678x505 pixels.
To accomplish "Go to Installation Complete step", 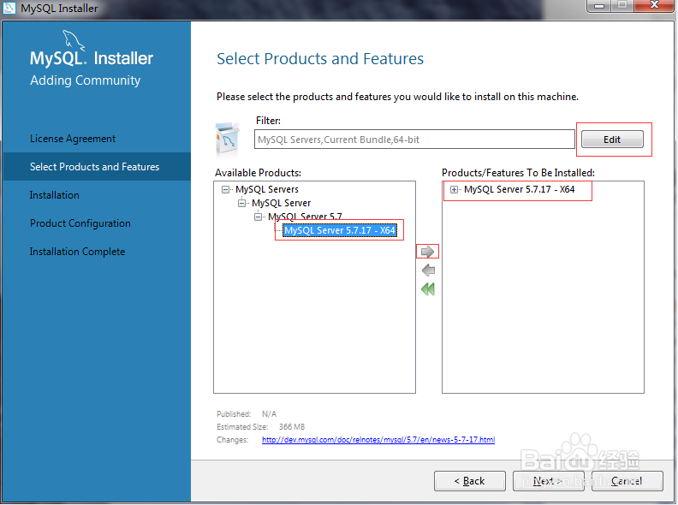I will click(x=77, y=252).
